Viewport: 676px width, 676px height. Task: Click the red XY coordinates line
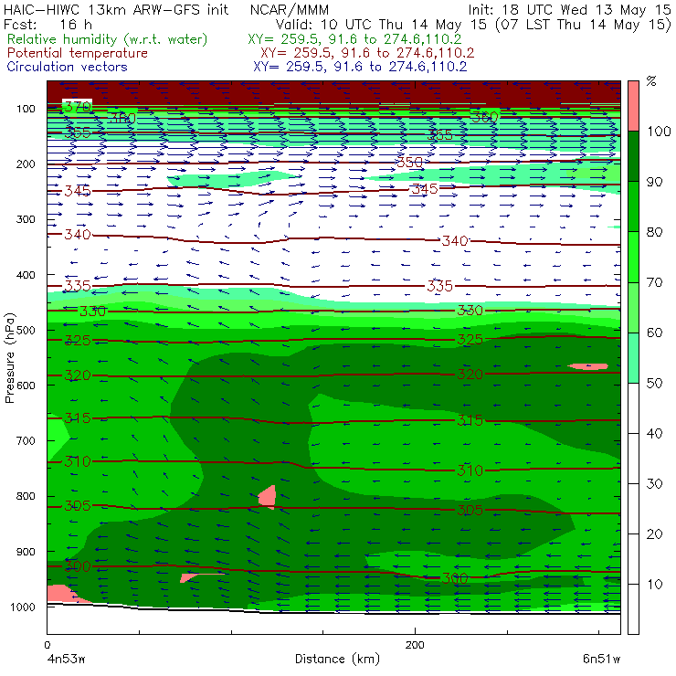[x=367, y=53]
